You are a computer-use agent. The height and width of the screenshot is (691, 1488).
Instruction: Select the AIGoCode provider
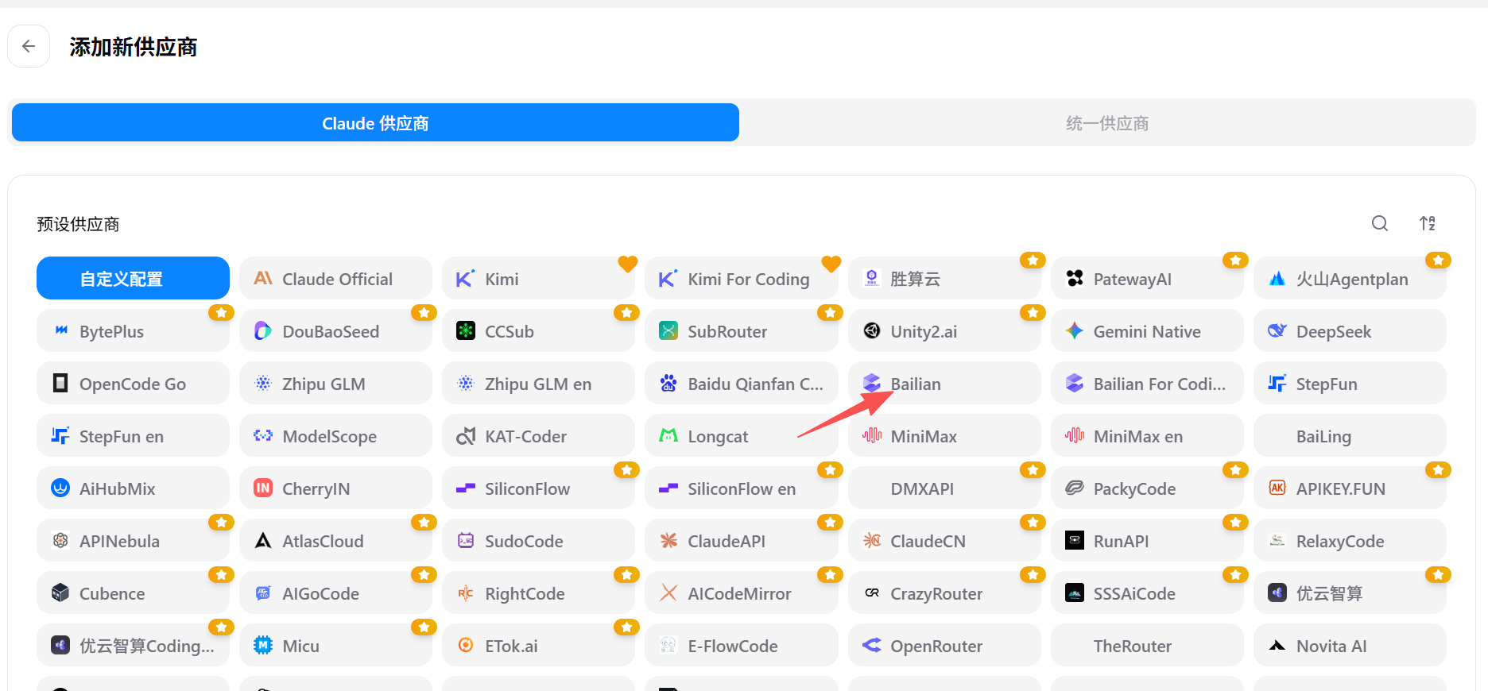(335, 593)
